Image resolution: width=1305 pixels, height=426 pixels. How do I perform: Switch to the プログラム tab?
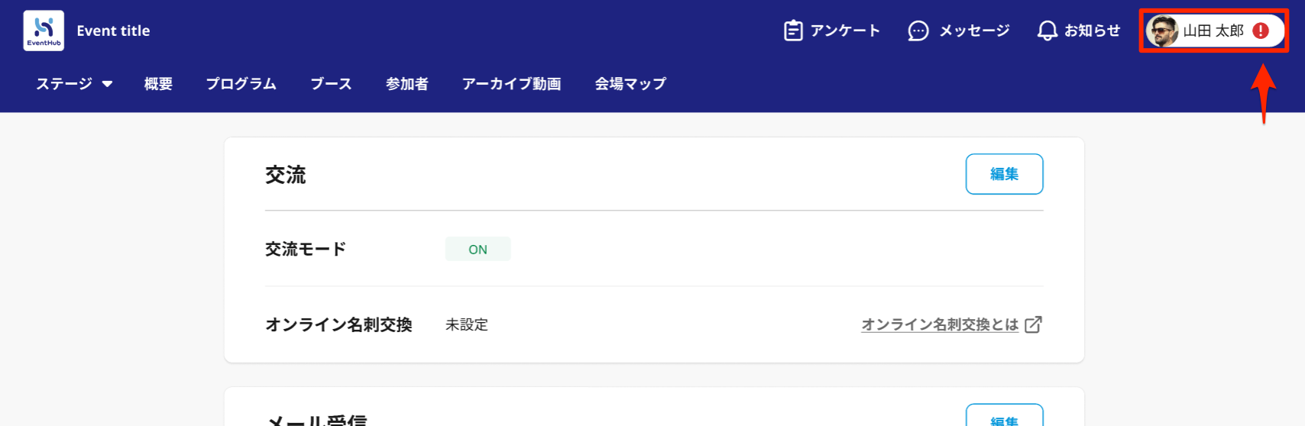click(x=241, y=84)
